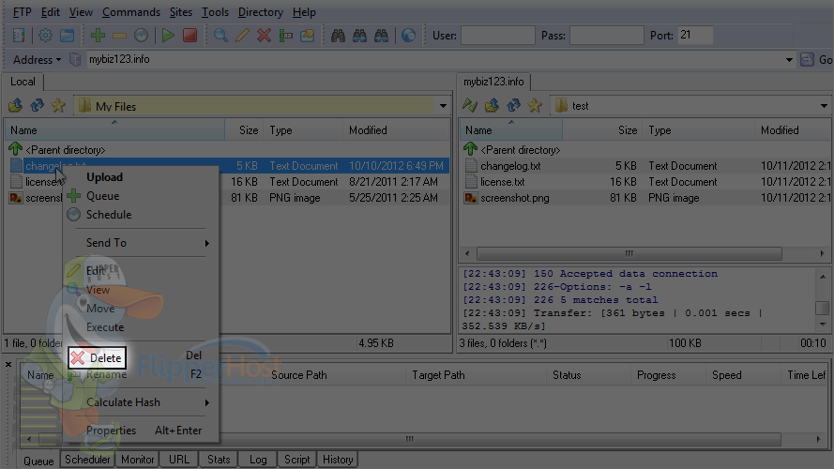Screen dimensions: 834x469
Task: Open the Directory menu
Action: tap(261, 12)
